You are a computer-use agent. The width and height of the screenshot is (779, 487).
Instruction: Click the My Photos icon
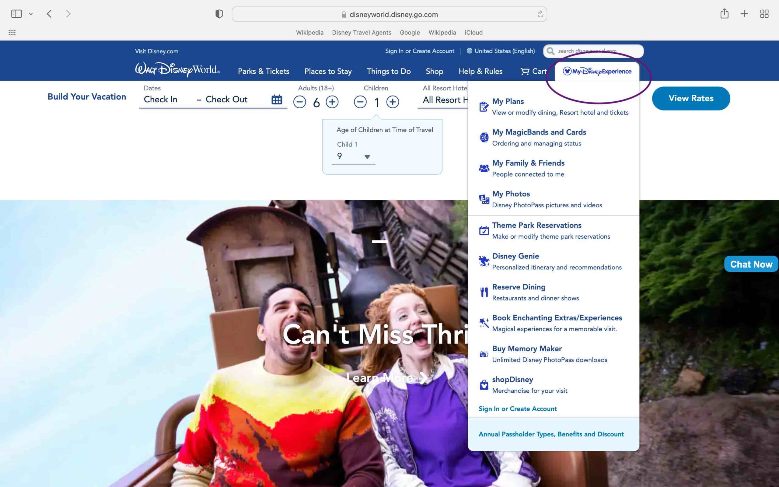(x=484, y=199)
